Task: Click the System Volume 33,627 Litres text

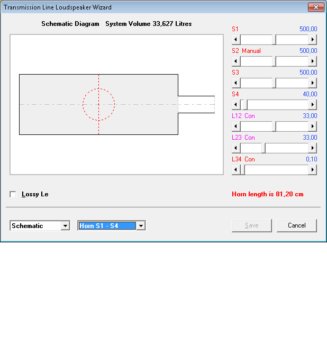Action: (149, 24)
